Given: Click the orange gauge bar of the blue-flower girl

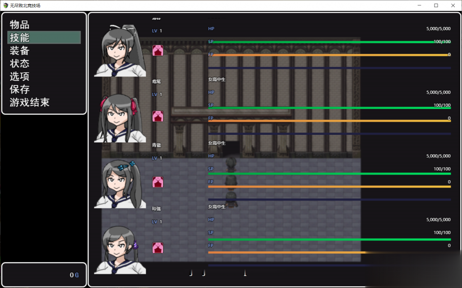Looking at the screenshot, I should tap(329, 187).
